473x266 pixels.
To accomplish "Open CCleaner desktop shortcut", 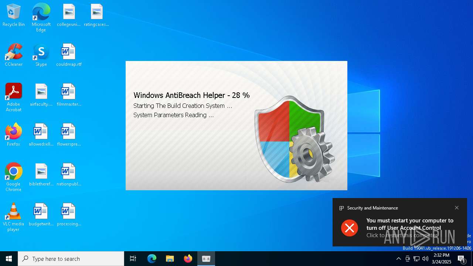I will tap(14, 55).
